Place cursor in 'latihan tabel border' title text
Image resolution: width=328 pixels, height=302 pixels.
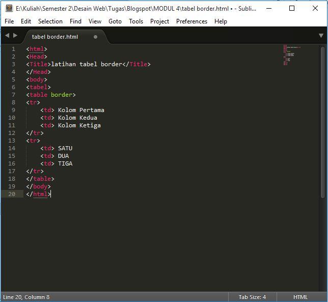87,64
